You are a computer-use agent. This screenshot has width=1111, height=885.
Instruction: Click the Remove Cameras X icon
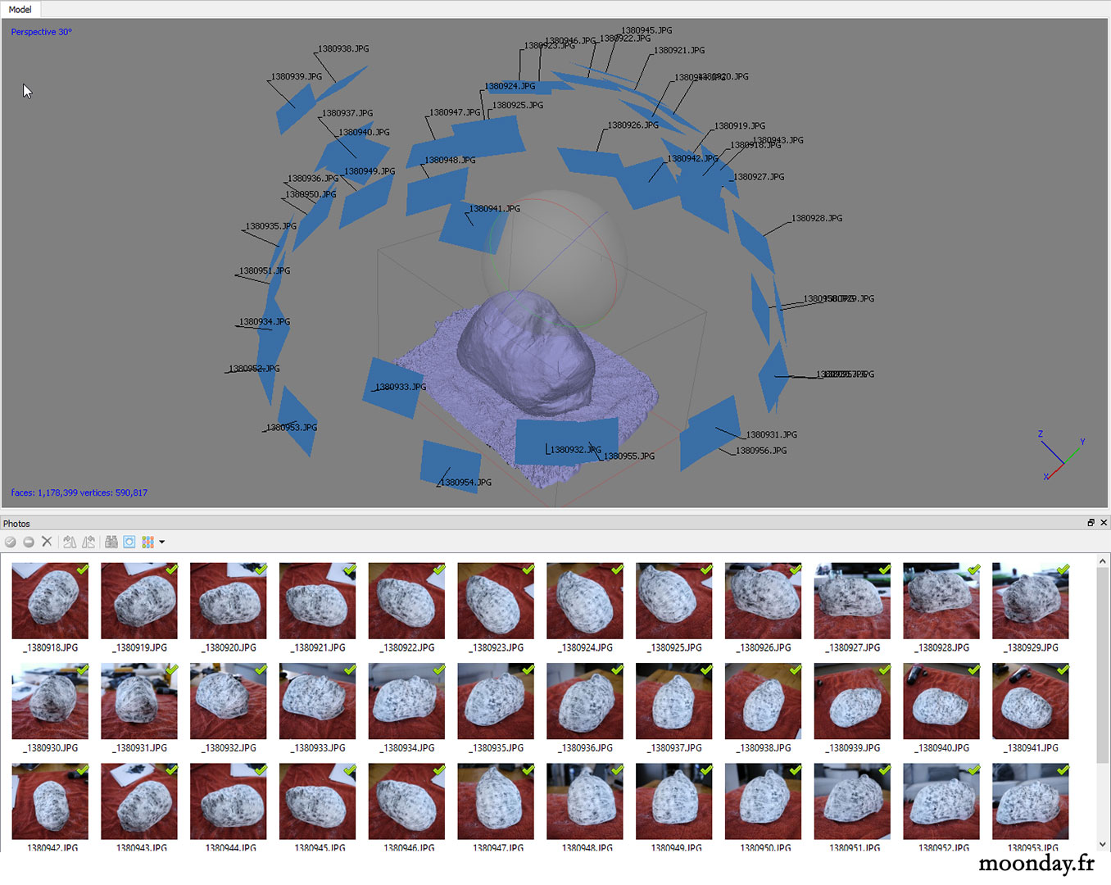(x=47, y=542)
